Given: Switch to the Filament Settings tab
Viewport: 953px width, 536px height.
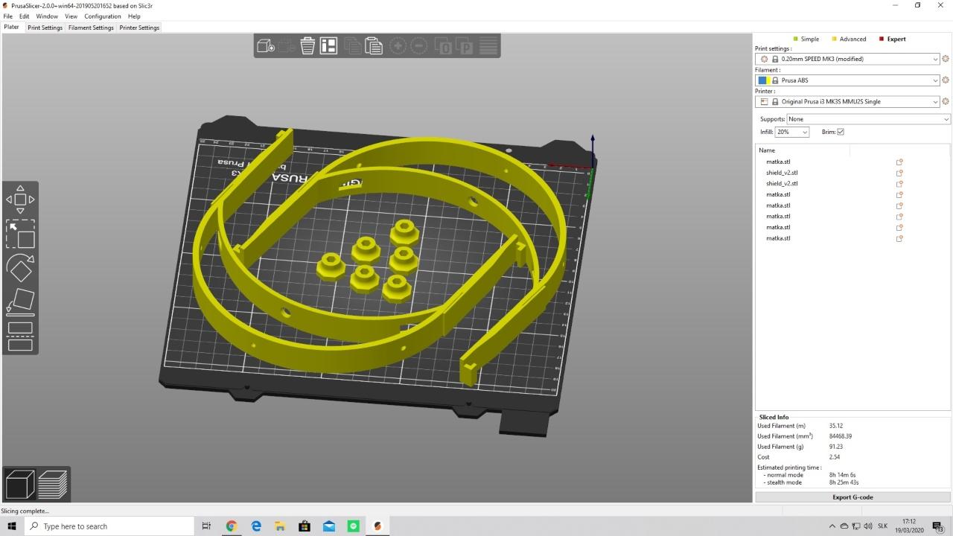Looking at the screenshot, I should [91, 28].
